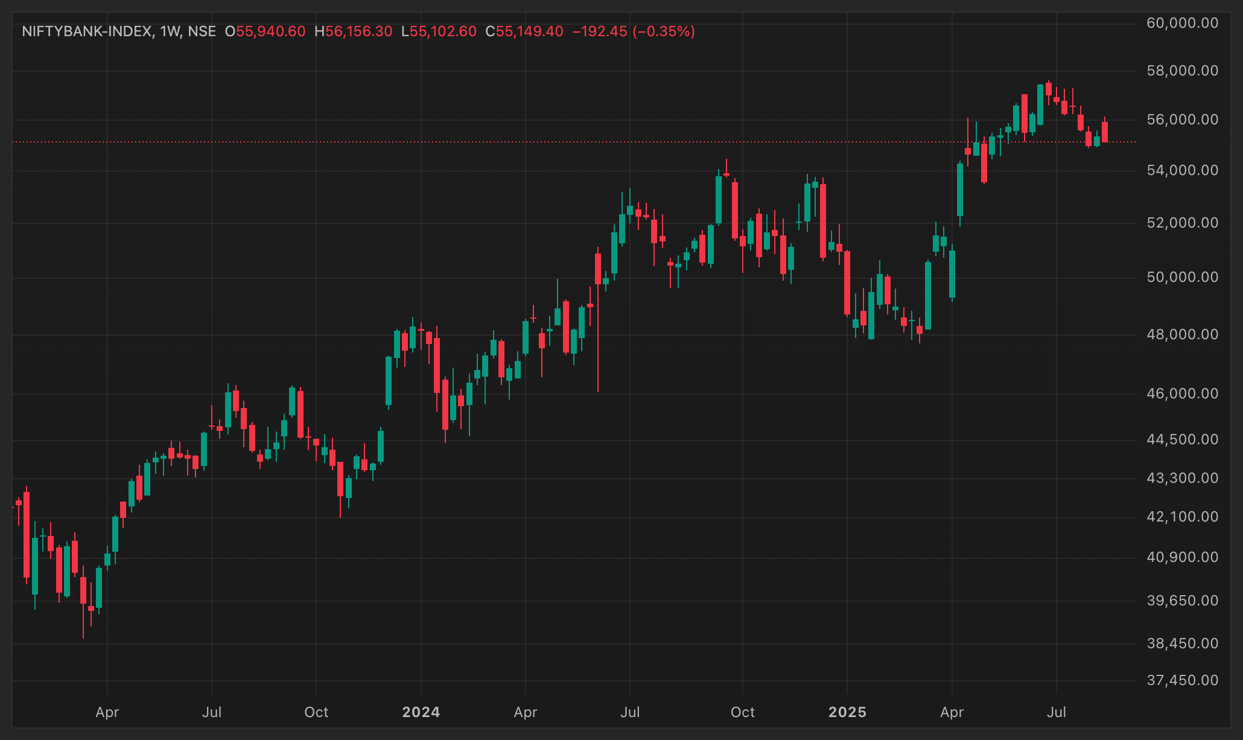Click the 54,000.00 price axis label
Viewport: 1243px width, 740px height.
coord(1183,170)
